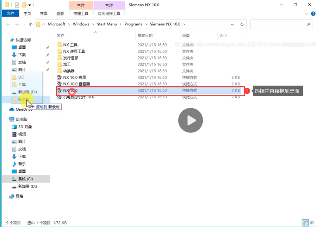Expand the chevron after Programs breadcrumb

click(x=146, y=24)
